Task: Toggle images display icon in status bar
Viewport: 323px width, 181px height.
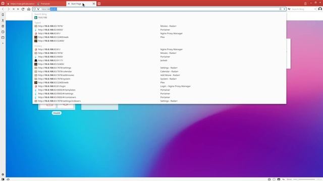Action: click(279, 179)
